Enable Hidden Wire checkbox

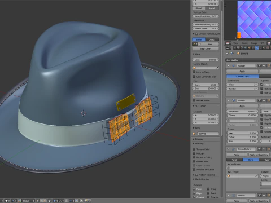click(194, 161)
